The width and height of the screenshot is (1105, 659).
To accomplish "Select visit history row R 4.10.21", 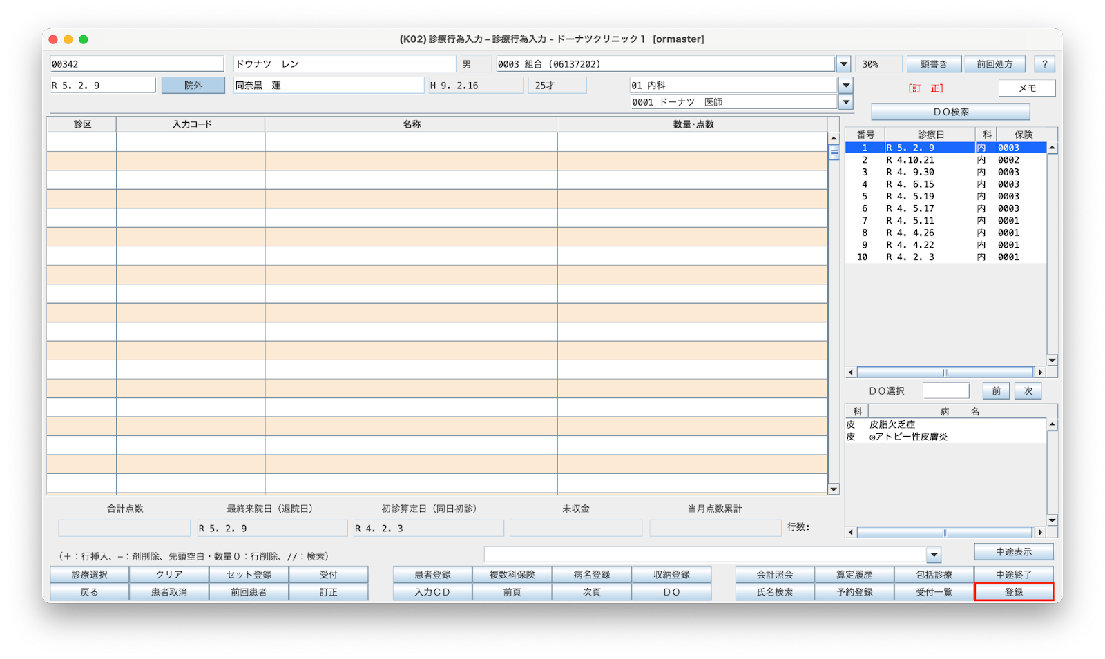I will [x=945, y=160].
